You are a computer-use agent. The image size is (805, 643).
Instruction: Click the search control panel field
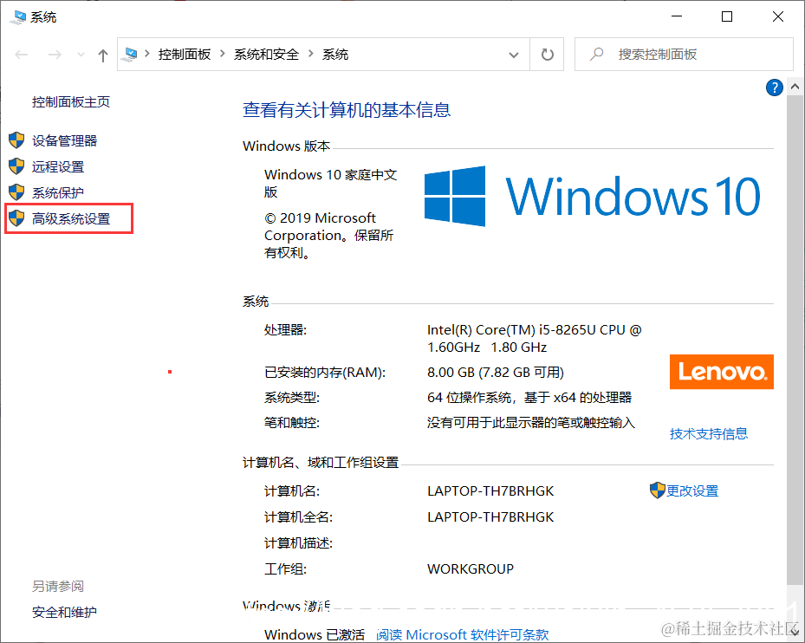(684, 55)
